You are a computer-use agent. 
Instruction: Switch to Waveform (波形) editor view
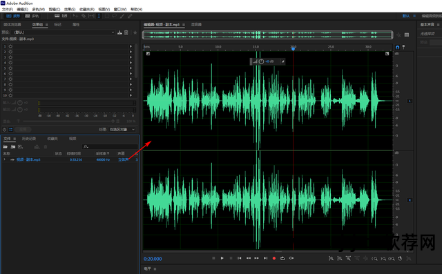[13, 16]
